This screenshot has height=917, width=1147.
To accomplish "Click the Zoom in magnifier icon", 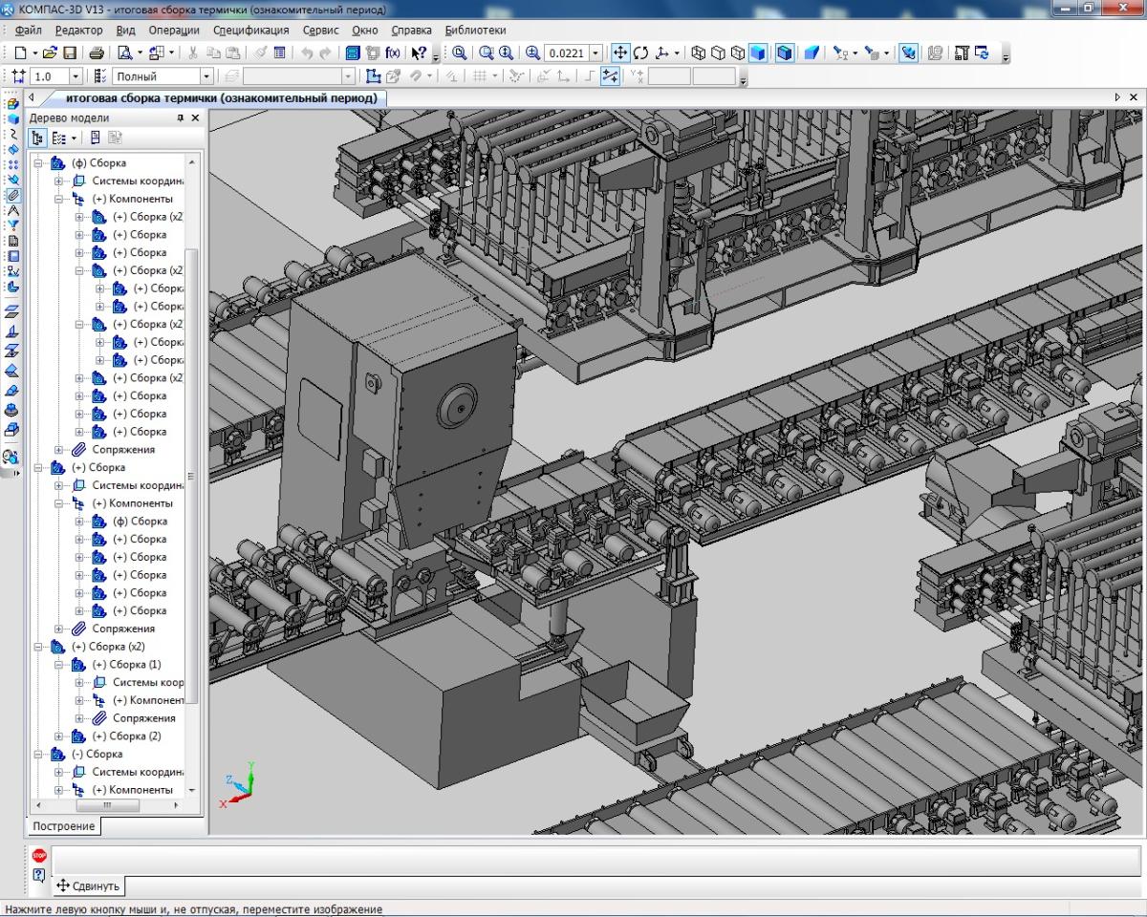I will pyautogui.click(x=532, y=53).
